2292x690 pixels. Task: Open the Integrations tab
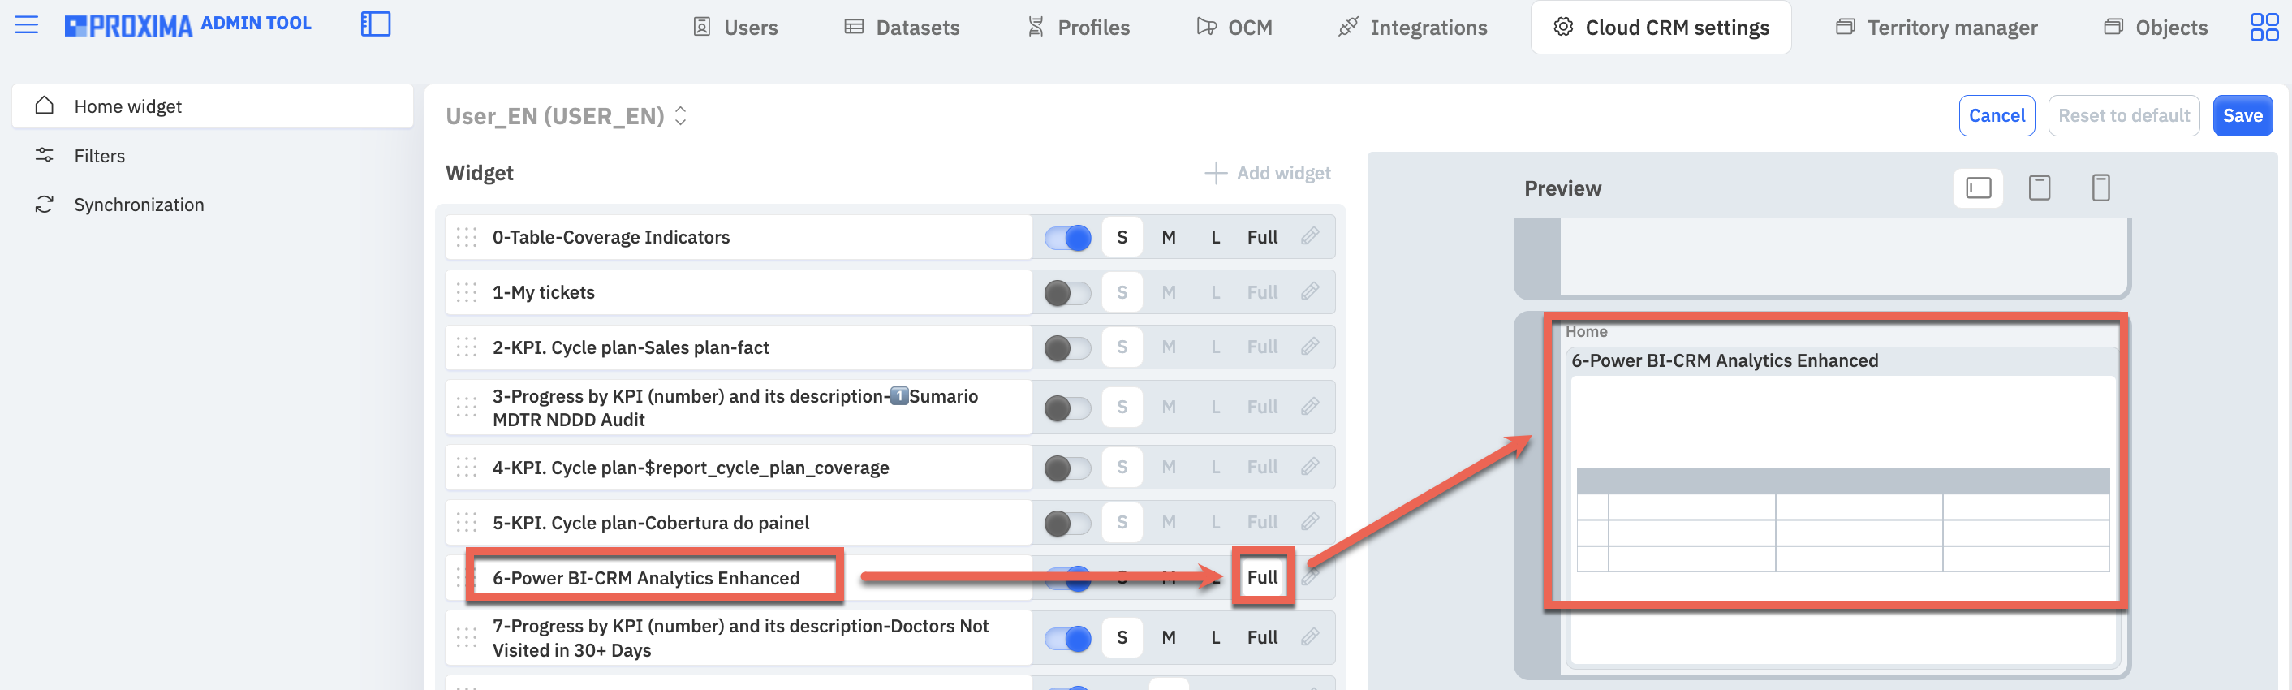1412,28
